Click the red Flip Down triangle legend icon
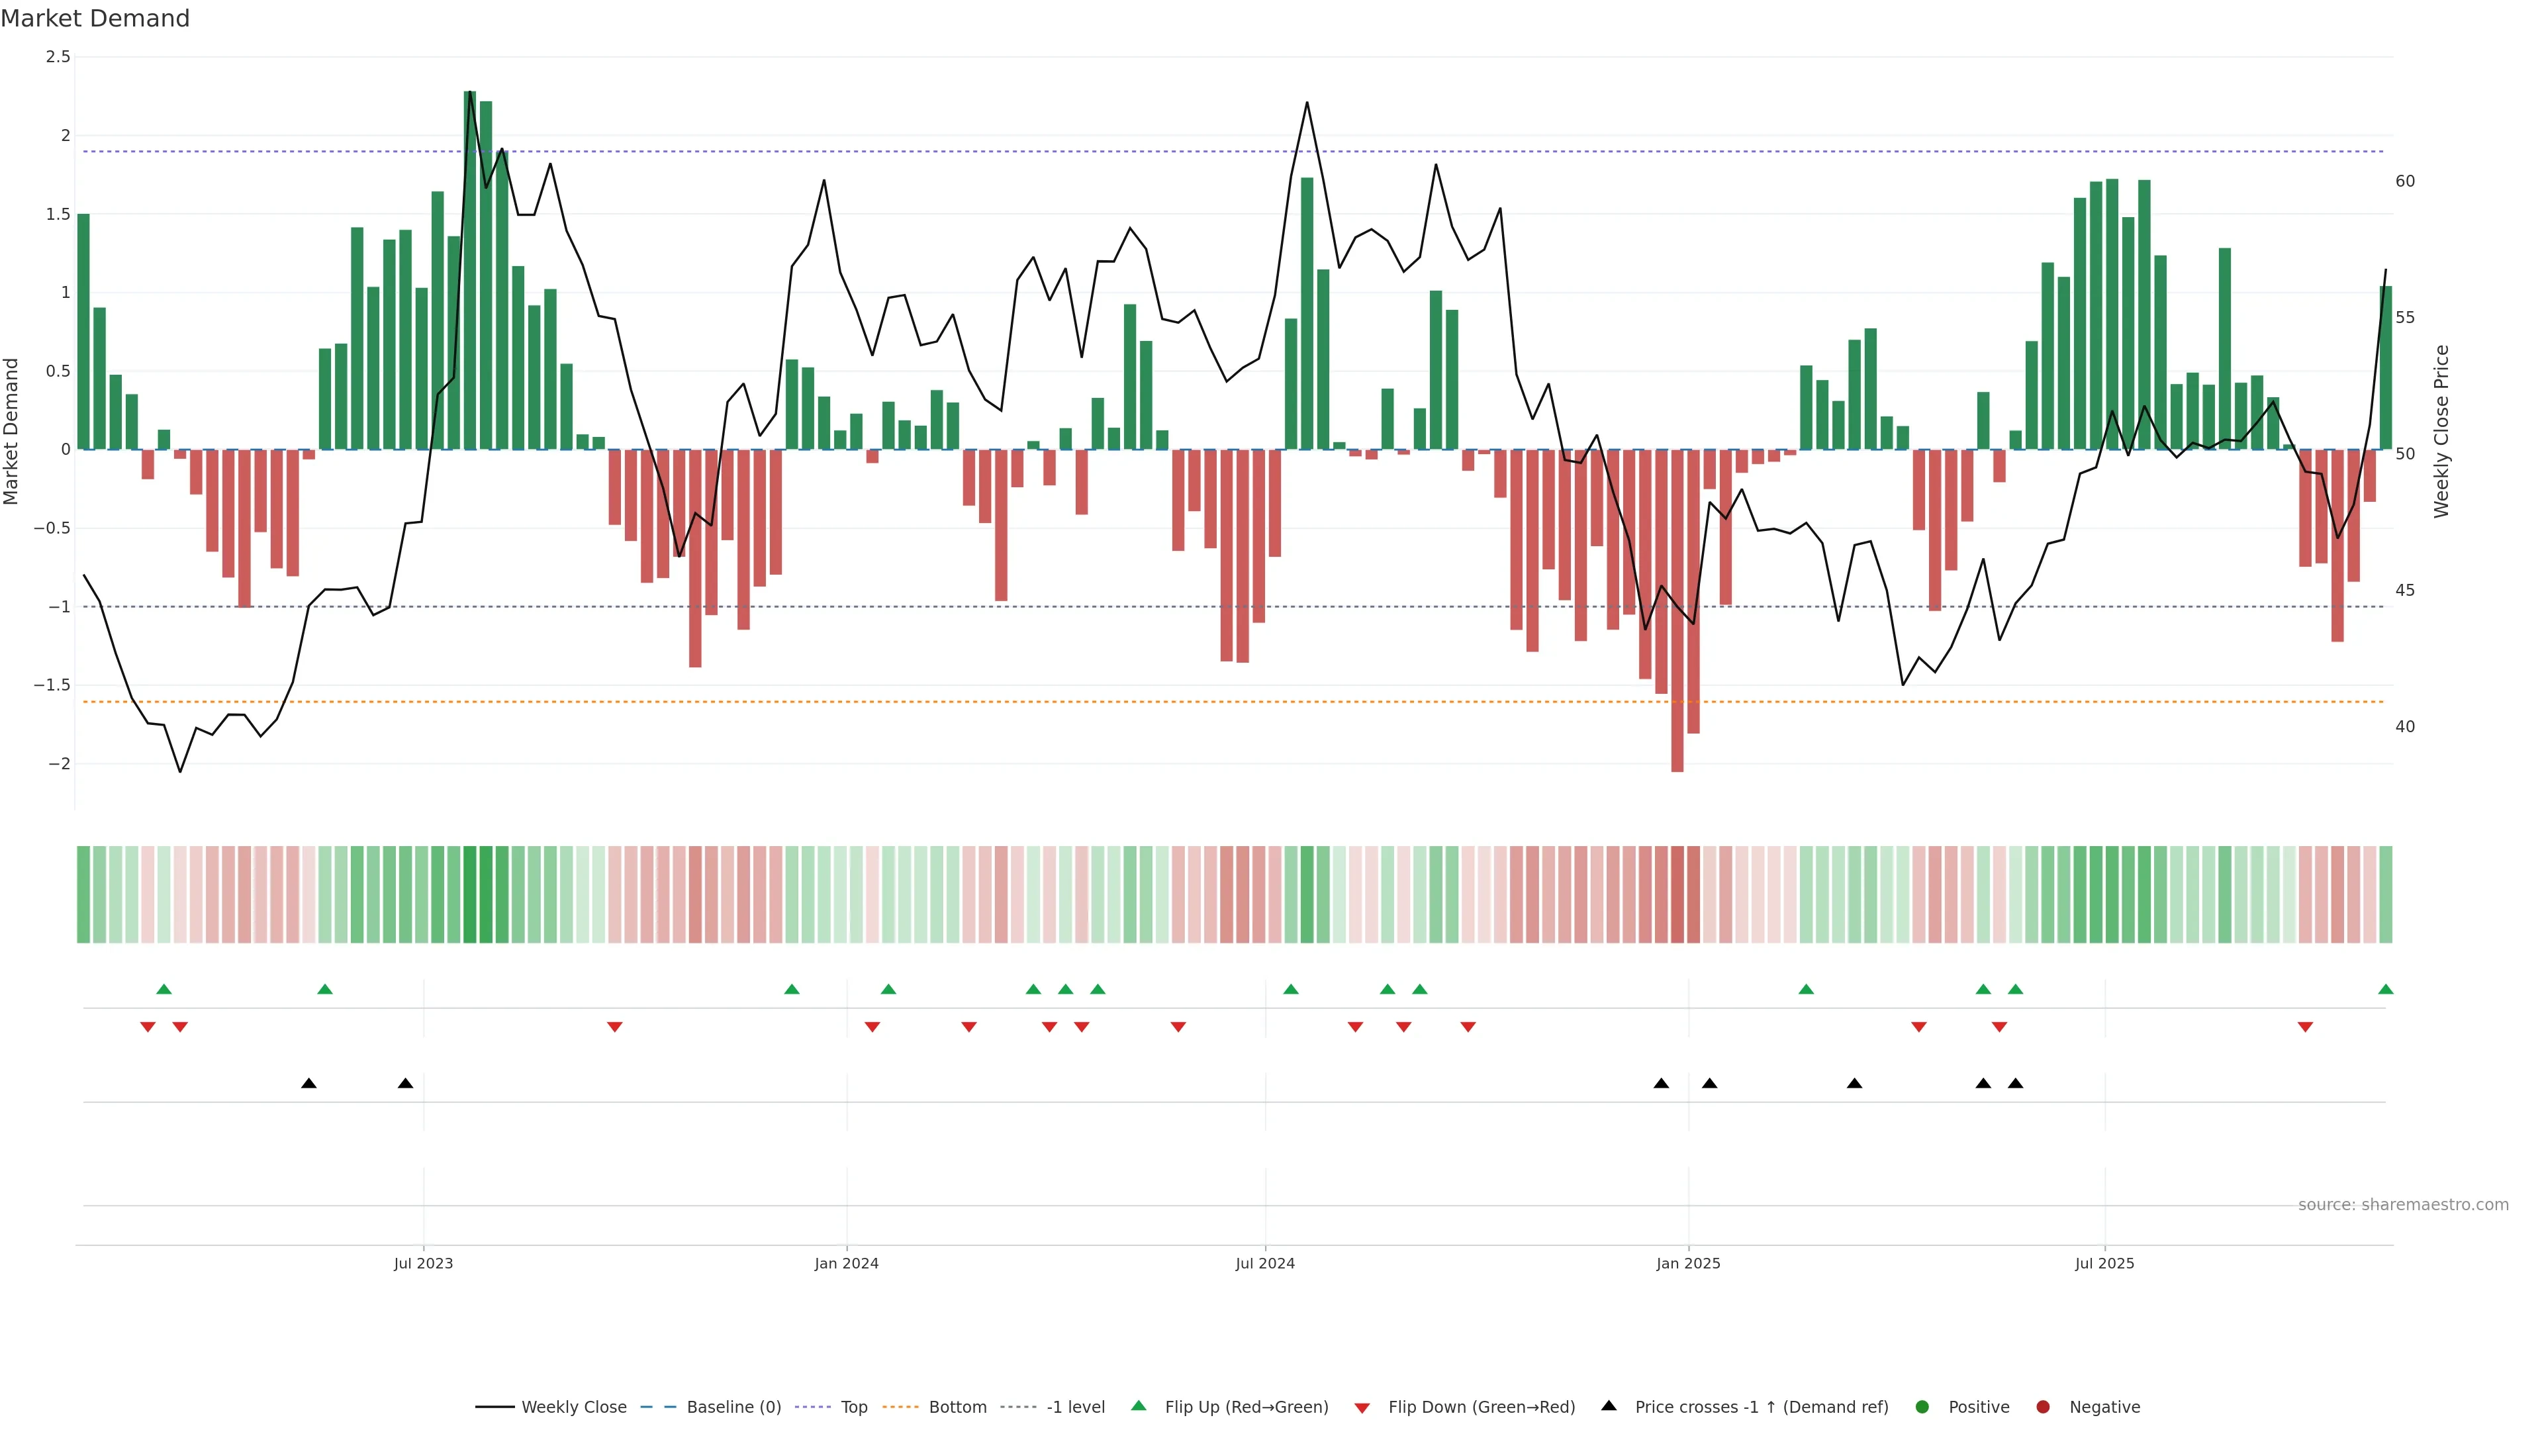2542x1430 pixels. (x=1362, y=1408)
